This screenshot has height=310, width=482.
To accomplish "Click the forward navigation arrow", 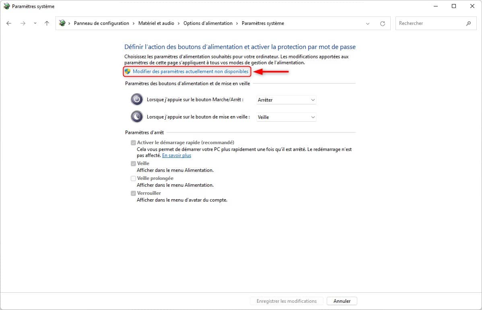I will pyautogui.click(x=23, y=23).
